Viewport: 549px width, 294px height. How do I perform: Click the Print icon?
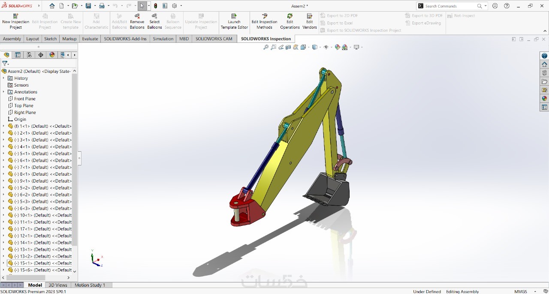pos(102,6)
